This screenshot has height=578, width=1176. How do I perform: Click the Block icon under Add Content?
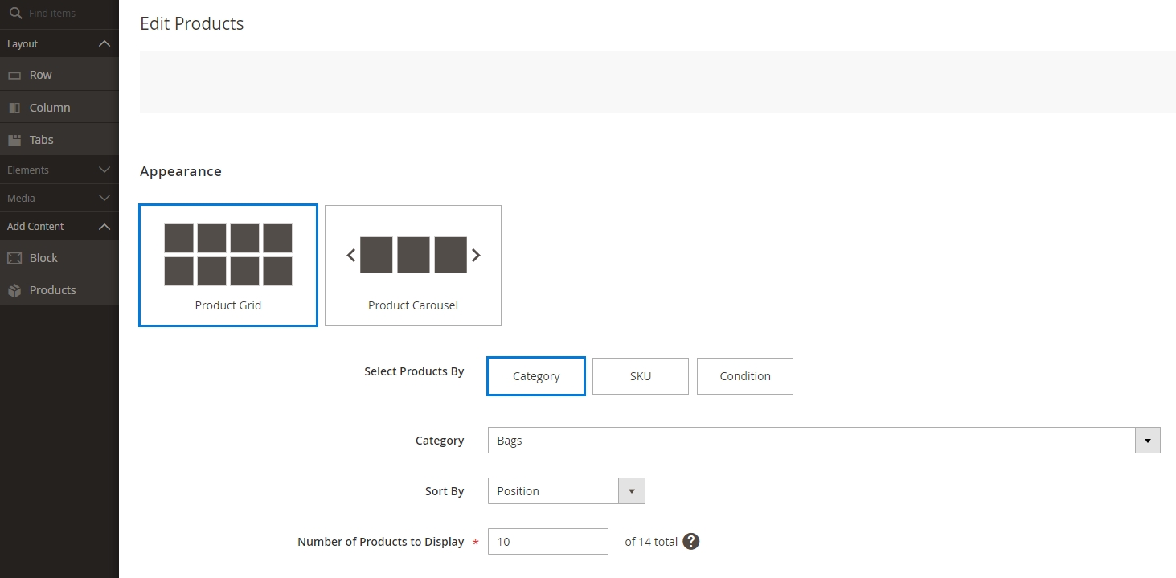(x=15, y=257)
